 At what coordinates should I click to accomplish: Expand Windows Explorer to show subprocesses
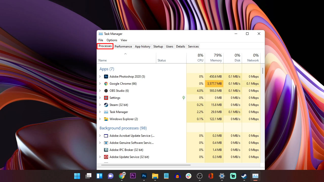[99, 119]
